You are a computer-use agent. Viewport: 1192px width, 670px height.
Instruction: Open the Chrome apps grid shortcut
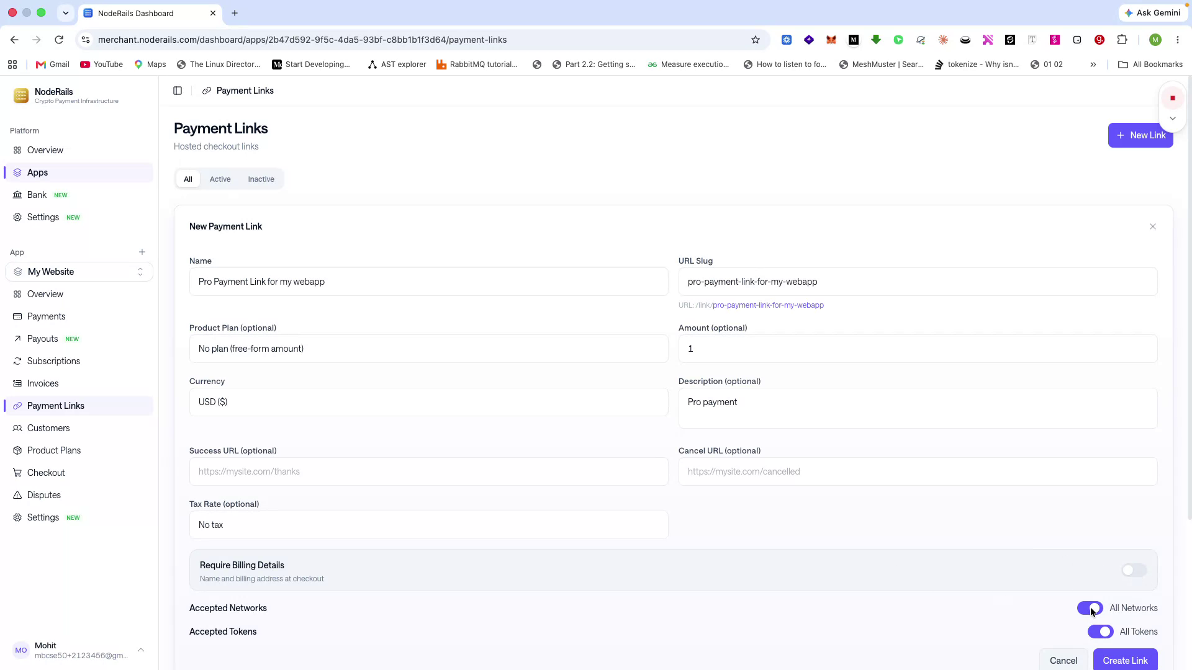point(12,65)
